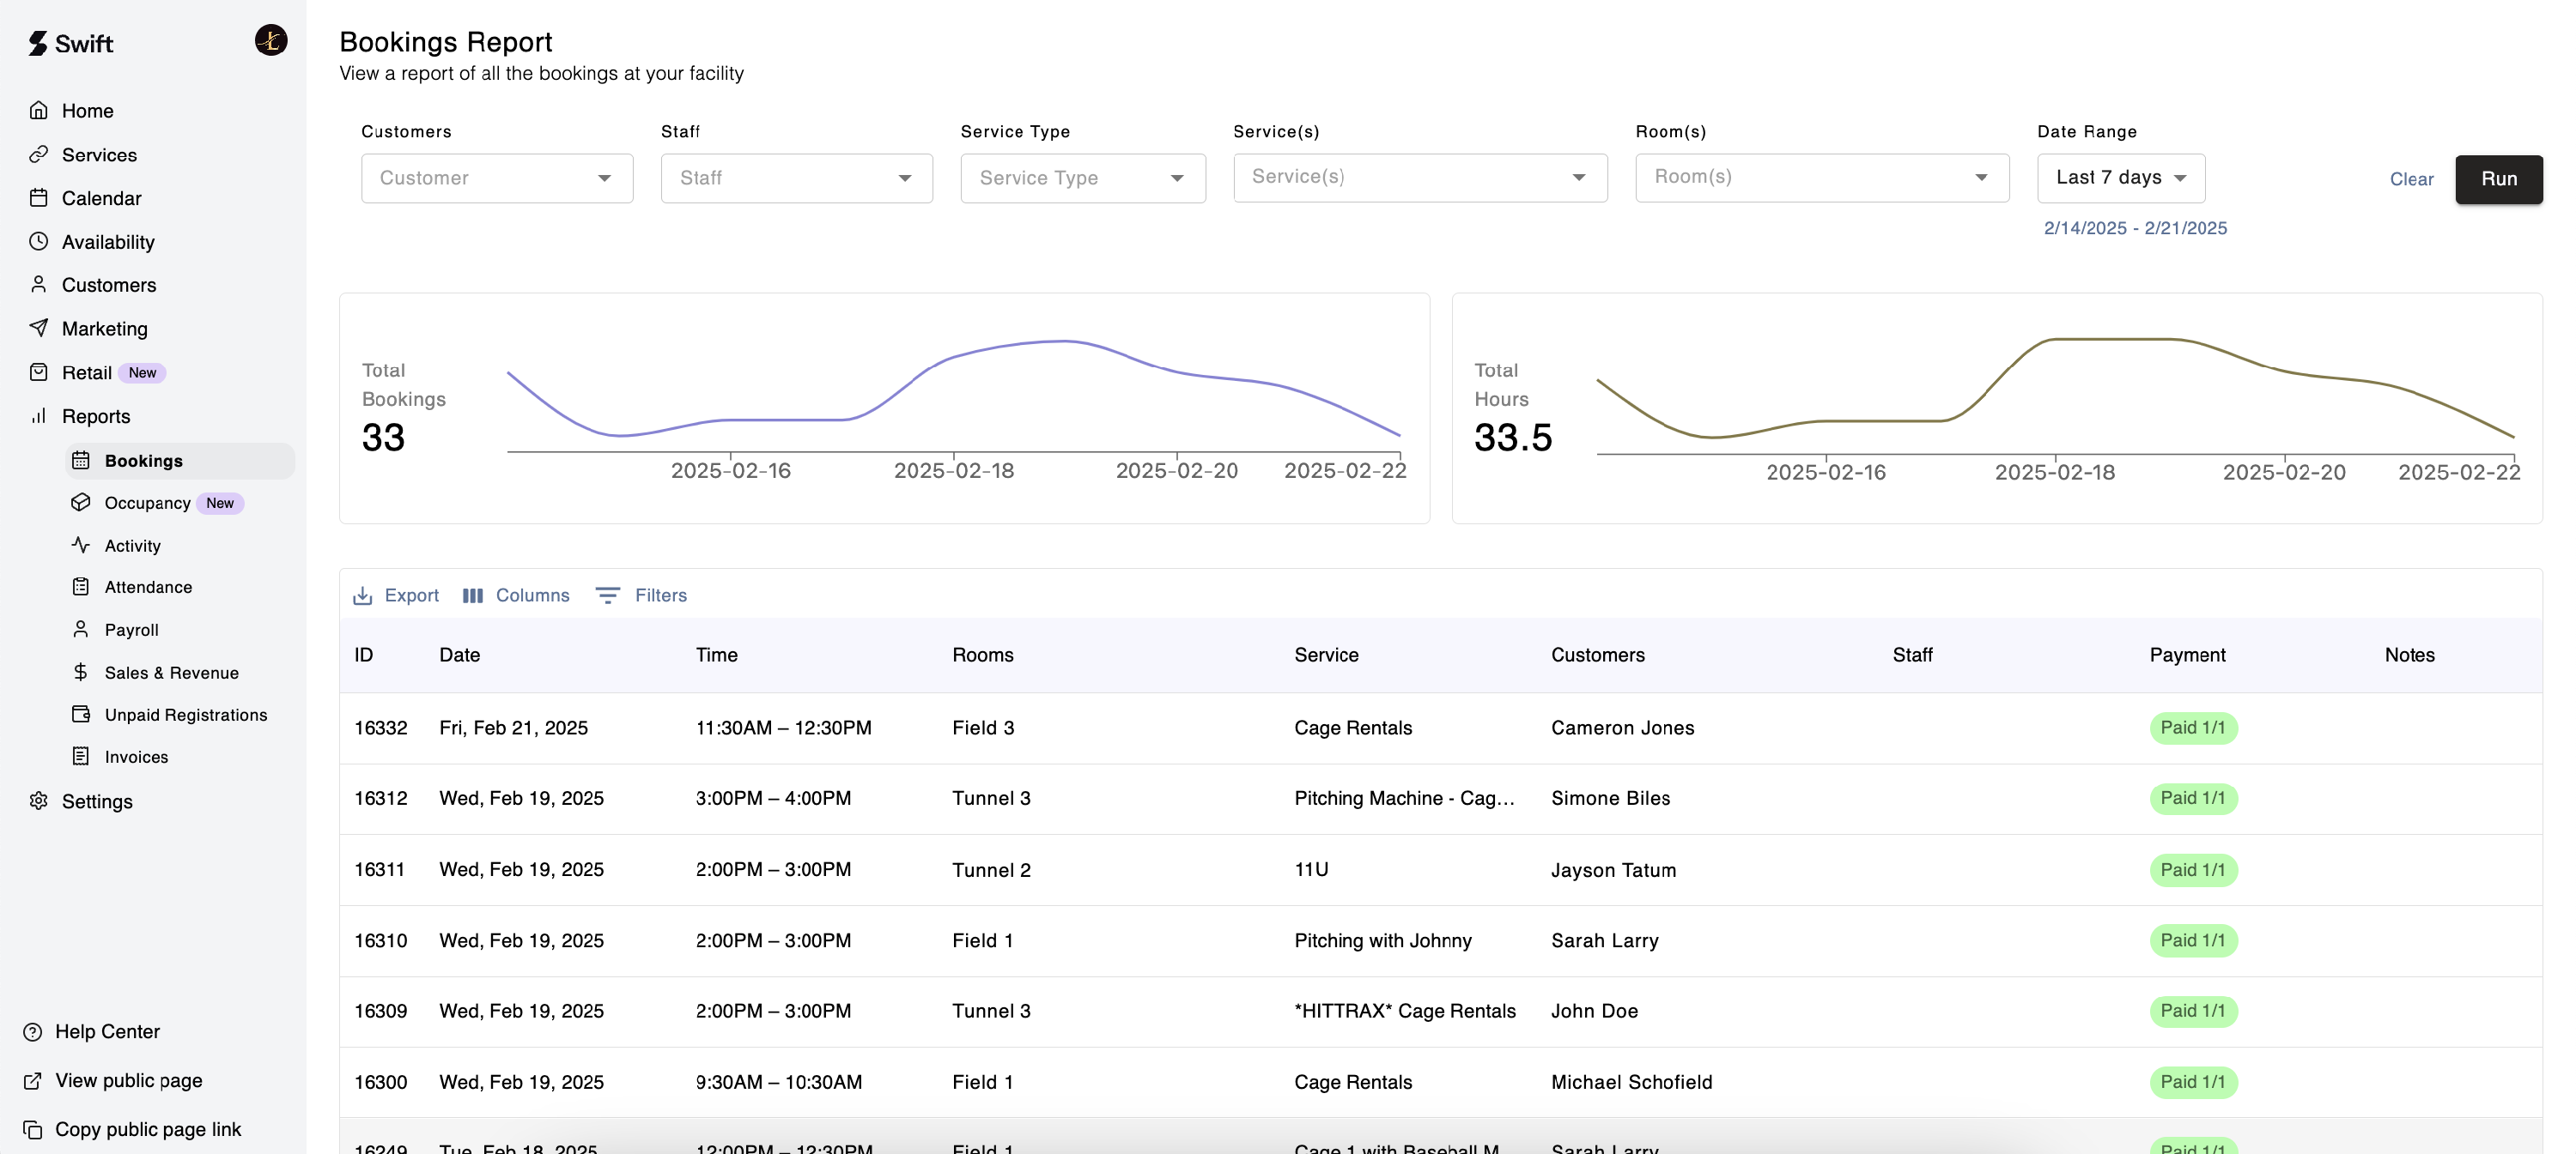This screenshot has height=1154, width=2576.
Task: Click the Clear filters link
Action: (x=2411, y=178)
